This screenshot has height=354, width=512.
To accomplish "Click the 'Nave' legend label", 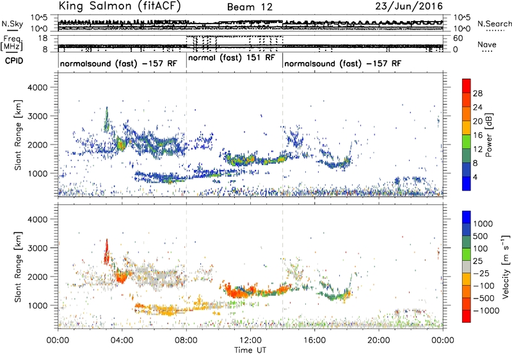I will pyautogui.click(x=486, y=44).
